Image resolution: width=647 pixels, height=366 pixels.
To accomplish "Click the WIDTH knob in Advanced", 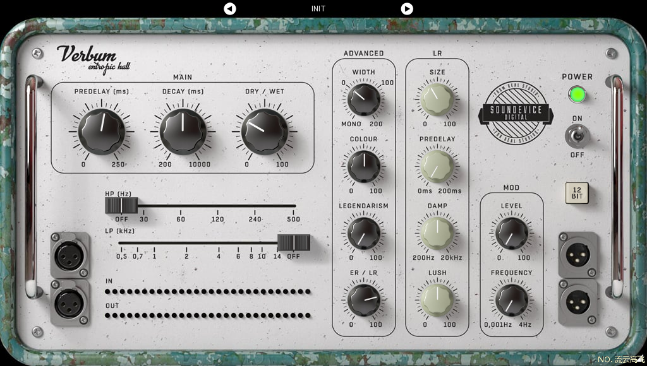I will 363,99.
